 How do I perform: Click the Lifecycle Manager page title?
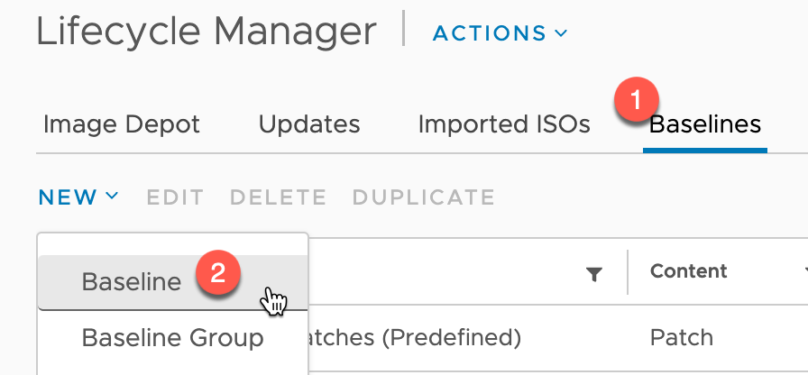207,32
